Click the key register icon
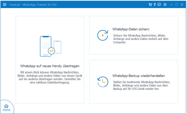The height and width of the screenshot is (114, 187). coord(155,5)
